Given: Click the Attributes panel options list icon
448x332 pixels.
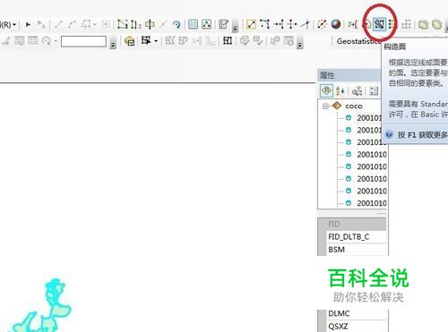Looking at the screenshot, I should [374, 90].
